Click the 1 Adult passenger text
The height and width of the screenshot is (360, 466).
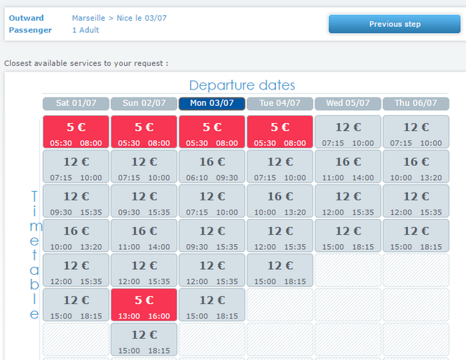(x=85, y=30)
